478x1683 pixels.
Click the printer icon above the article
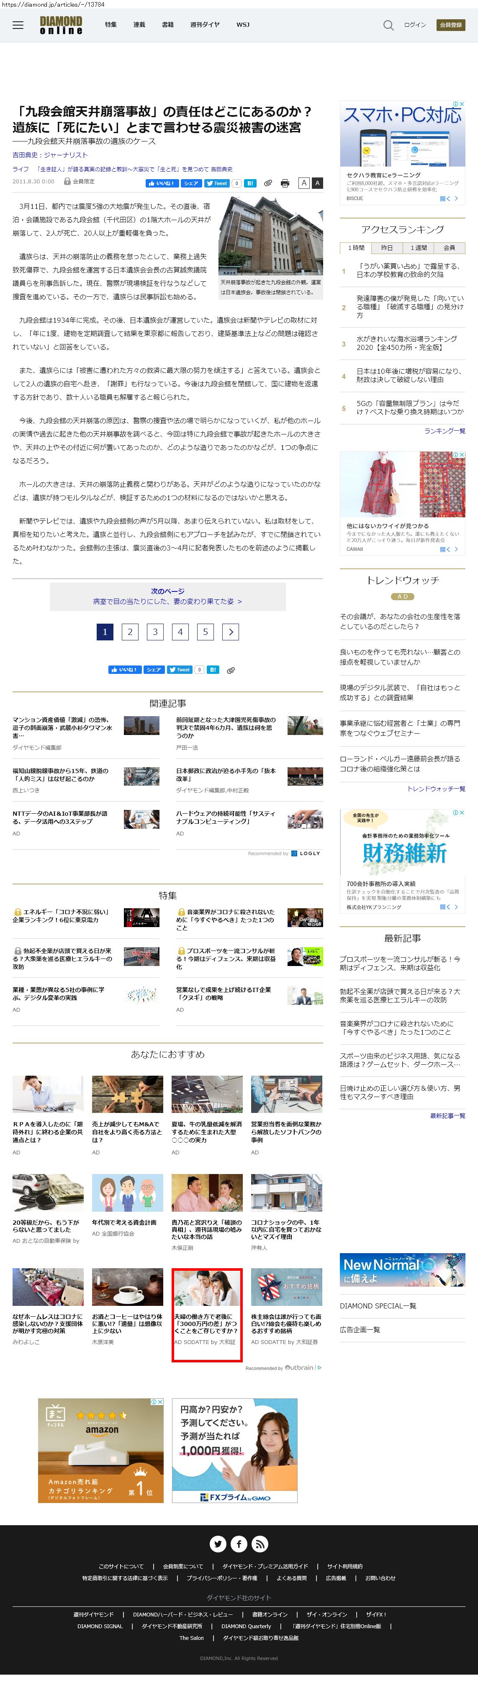(x=285, y=184)
